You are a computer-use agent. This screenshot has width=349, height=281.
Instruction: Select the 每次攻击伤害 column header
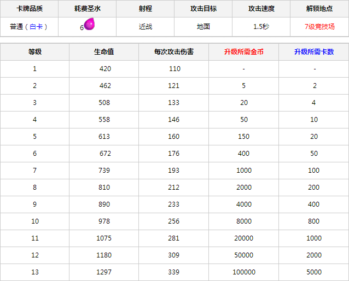pos(173,52)
